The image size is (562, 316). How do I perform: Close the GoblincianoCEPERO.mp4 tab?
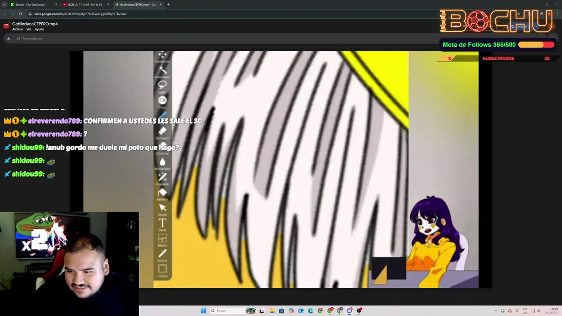pos(160,4)
